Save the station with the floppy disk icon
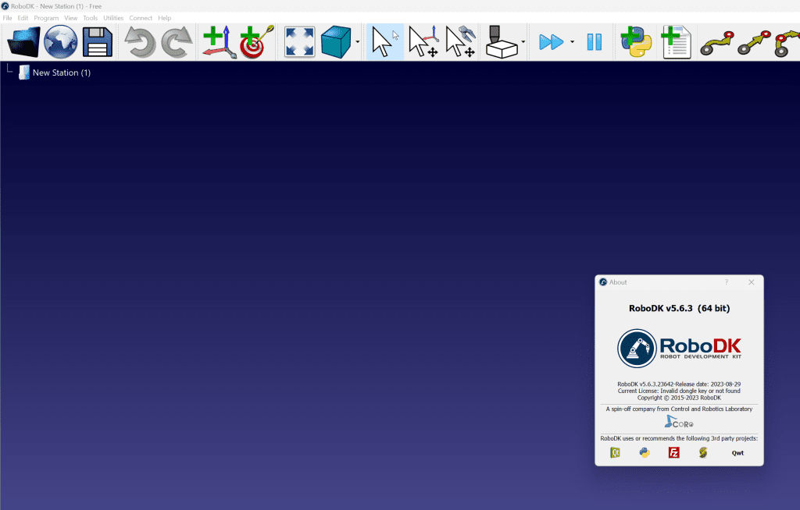Screen dimensions: 800x510 [x=98, y=42]
